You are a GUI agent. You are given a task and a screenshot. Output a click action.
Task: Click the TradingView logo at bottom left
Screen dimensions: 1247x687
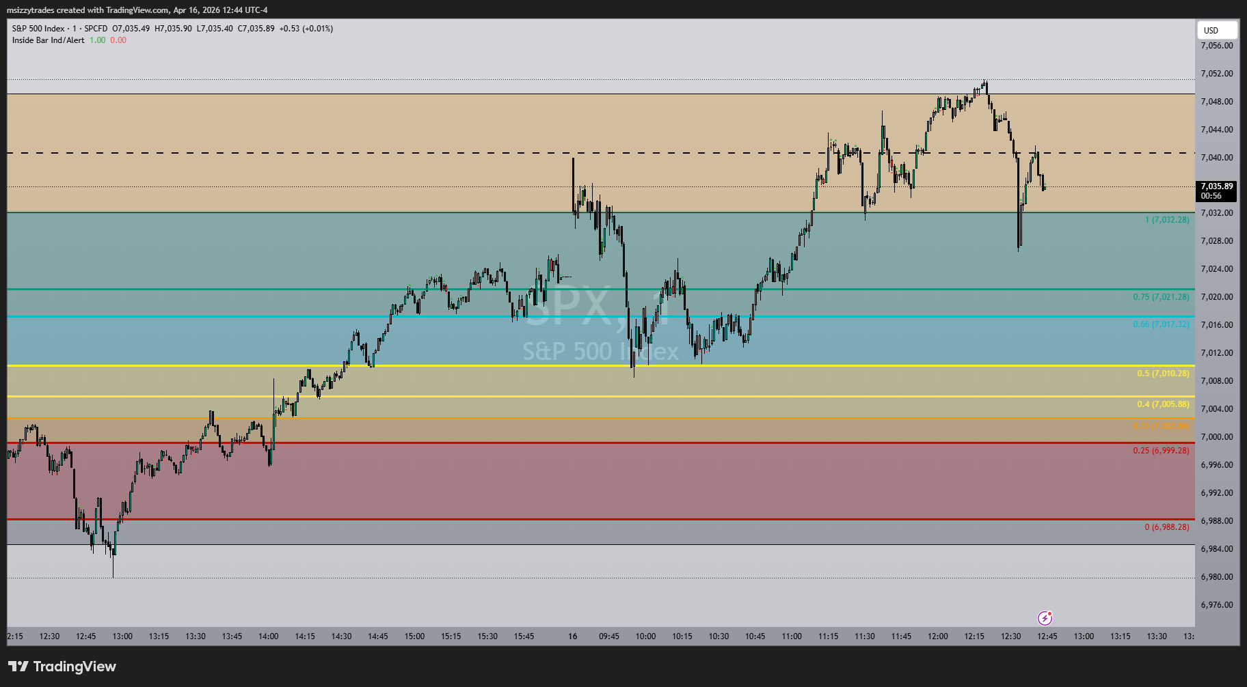click(x=62, y=667)
